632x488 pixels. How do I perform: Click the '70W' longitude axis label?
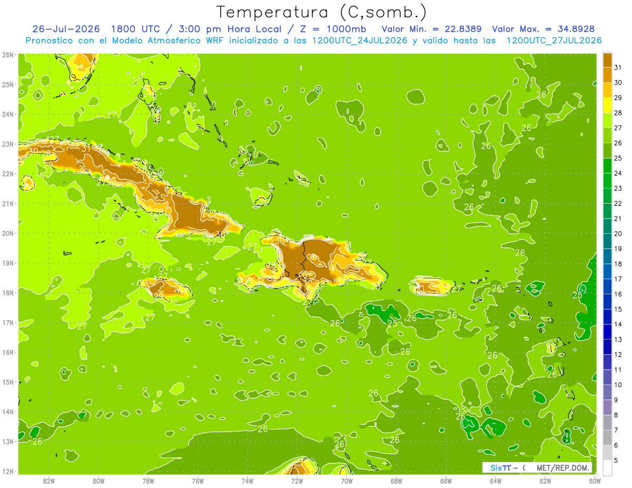347,481
